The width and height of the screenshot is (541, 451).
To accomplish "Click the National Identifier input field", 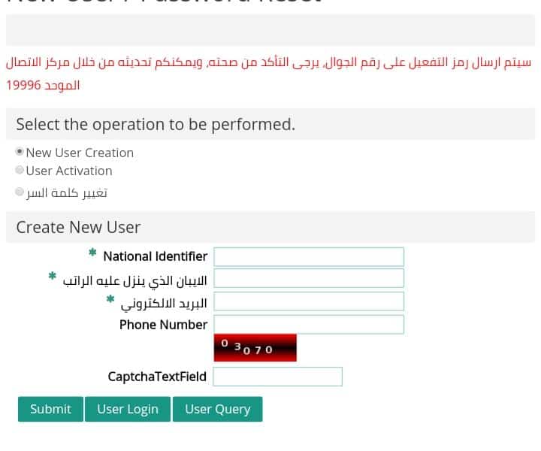I will 309,257.
